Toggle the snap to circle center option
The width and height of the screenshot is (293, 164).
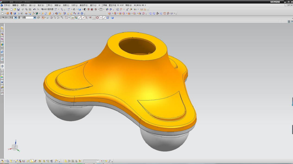coord(94,18)
